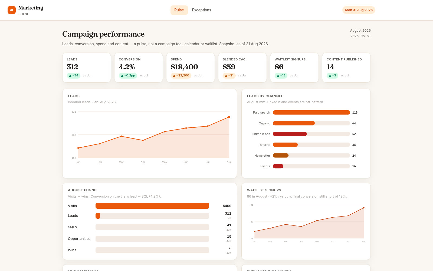Click the '8400' Visits value
433x271 pixels.
227,206
